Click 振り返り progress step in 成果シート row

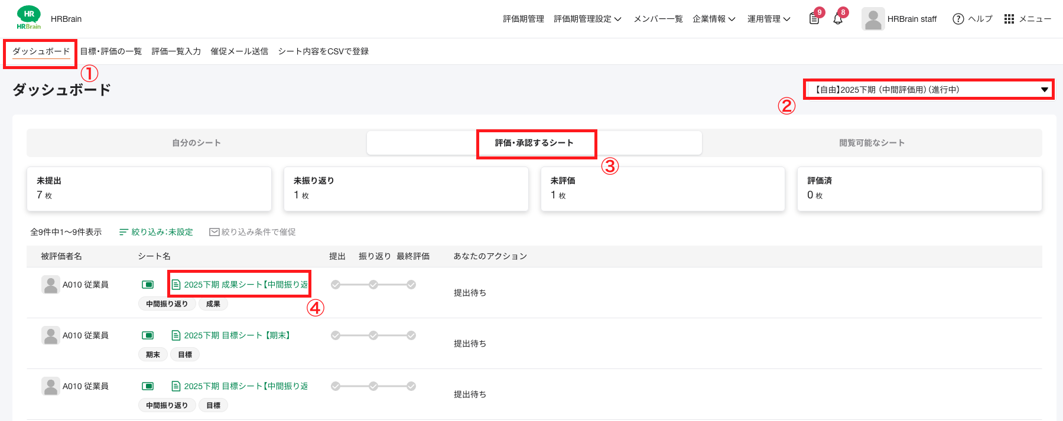click(x=373, y=285)
